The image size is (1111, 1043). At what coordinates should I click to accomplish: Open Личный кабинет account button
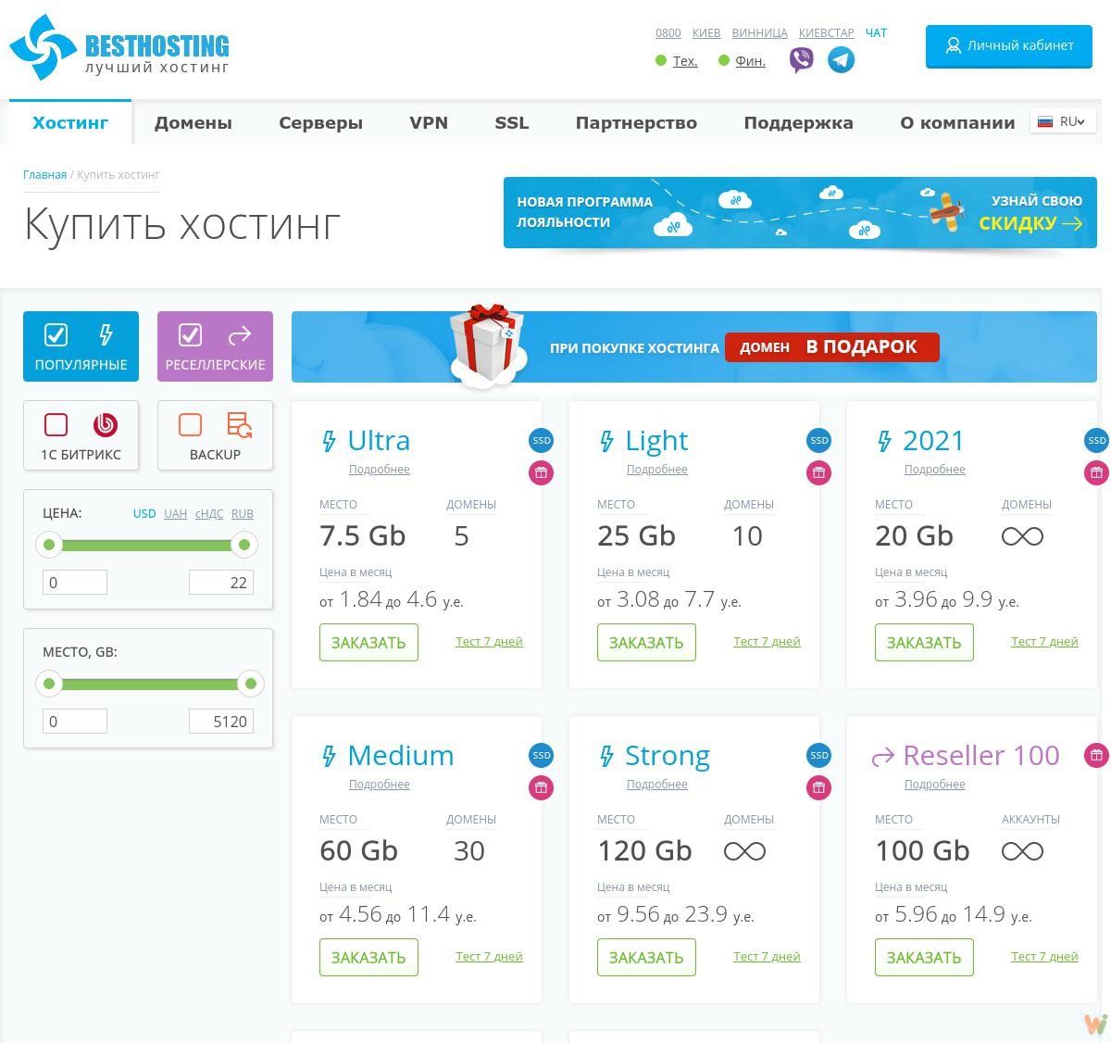click(1009, 45)
